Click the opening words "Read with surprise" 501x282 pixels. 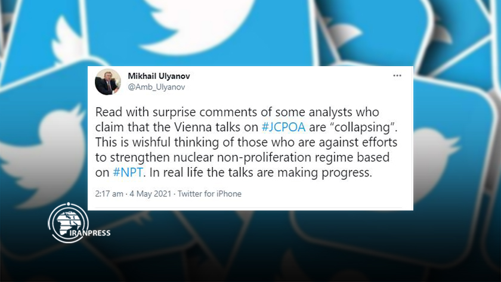point(146,112)
